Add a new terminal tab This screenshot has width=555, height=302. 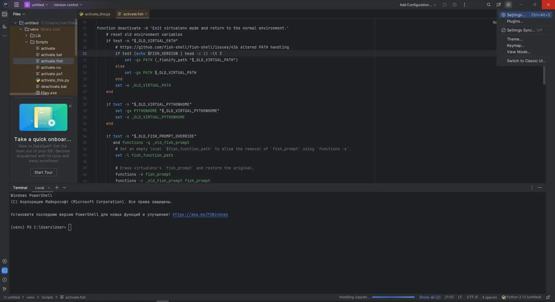click(x=57, y=188)
